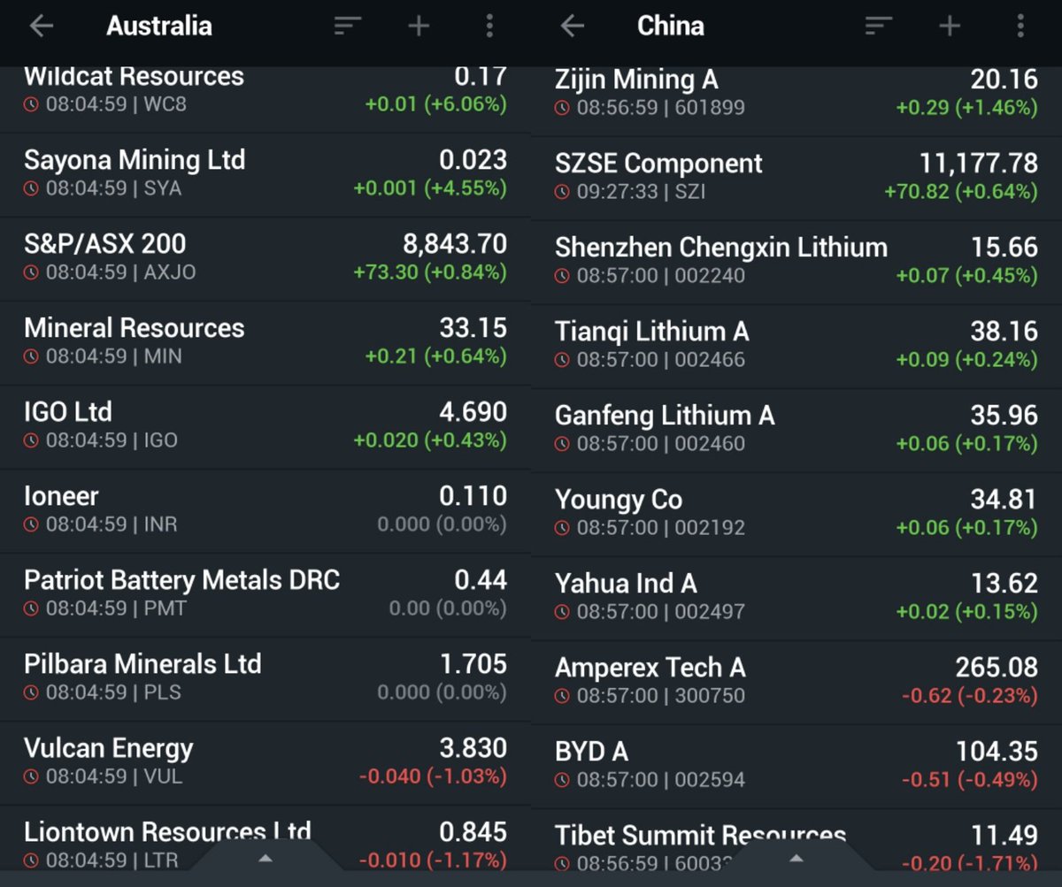The width and height of the screenshot is (1062, 887).
Task: Add a new symbol to the China watchlist
Action: point(949,26)
